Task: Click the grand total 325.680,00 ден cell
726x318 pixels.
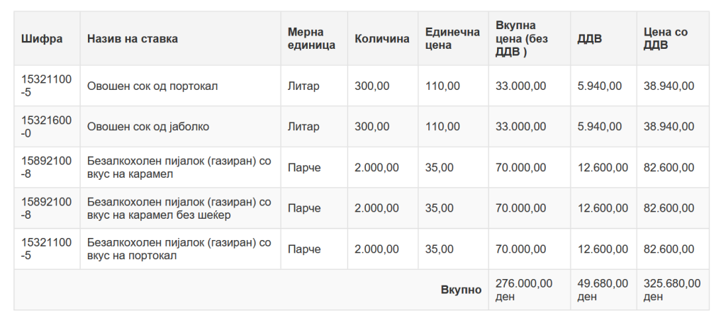Action: (x=672, y=290)
